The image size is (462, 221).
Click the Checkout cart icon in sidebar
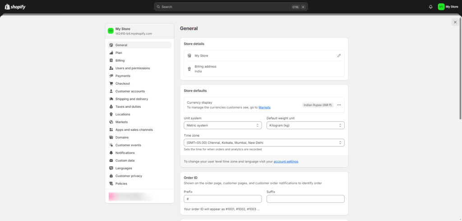[111, 83]
